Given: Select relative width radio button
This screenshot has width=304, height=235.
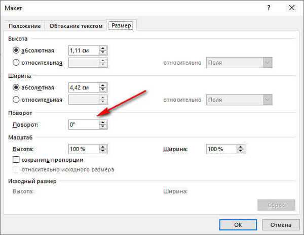Looking at the screenshot, I should click(x=17, y=100).
